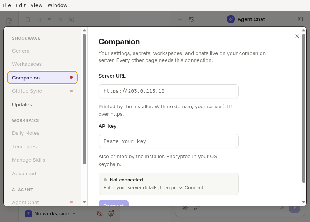This screenshot has width=310, height=222.
Task: Start a new chat with plus icon
Action: click(x=180, y=19)
